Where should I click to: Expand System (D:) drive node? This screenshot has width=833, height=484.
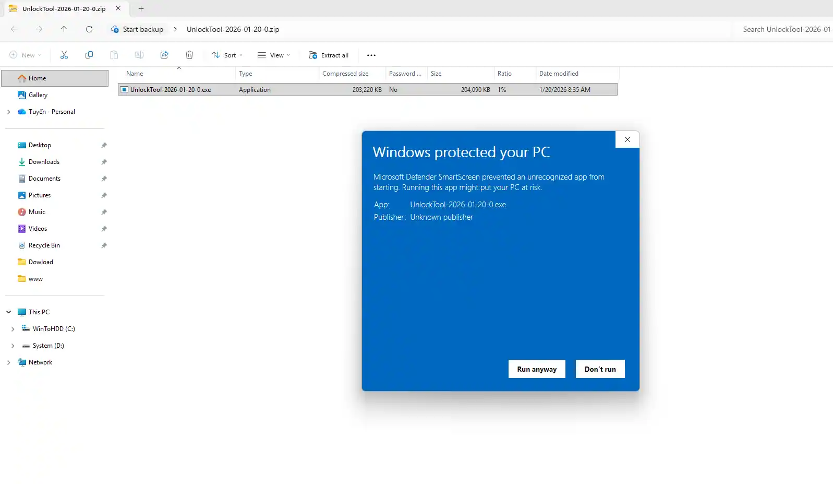(x=13, y=346)
